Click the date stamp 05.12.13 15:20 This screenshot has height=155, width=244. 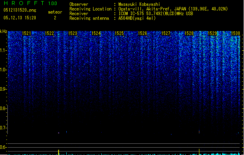(x=20, y=18)
